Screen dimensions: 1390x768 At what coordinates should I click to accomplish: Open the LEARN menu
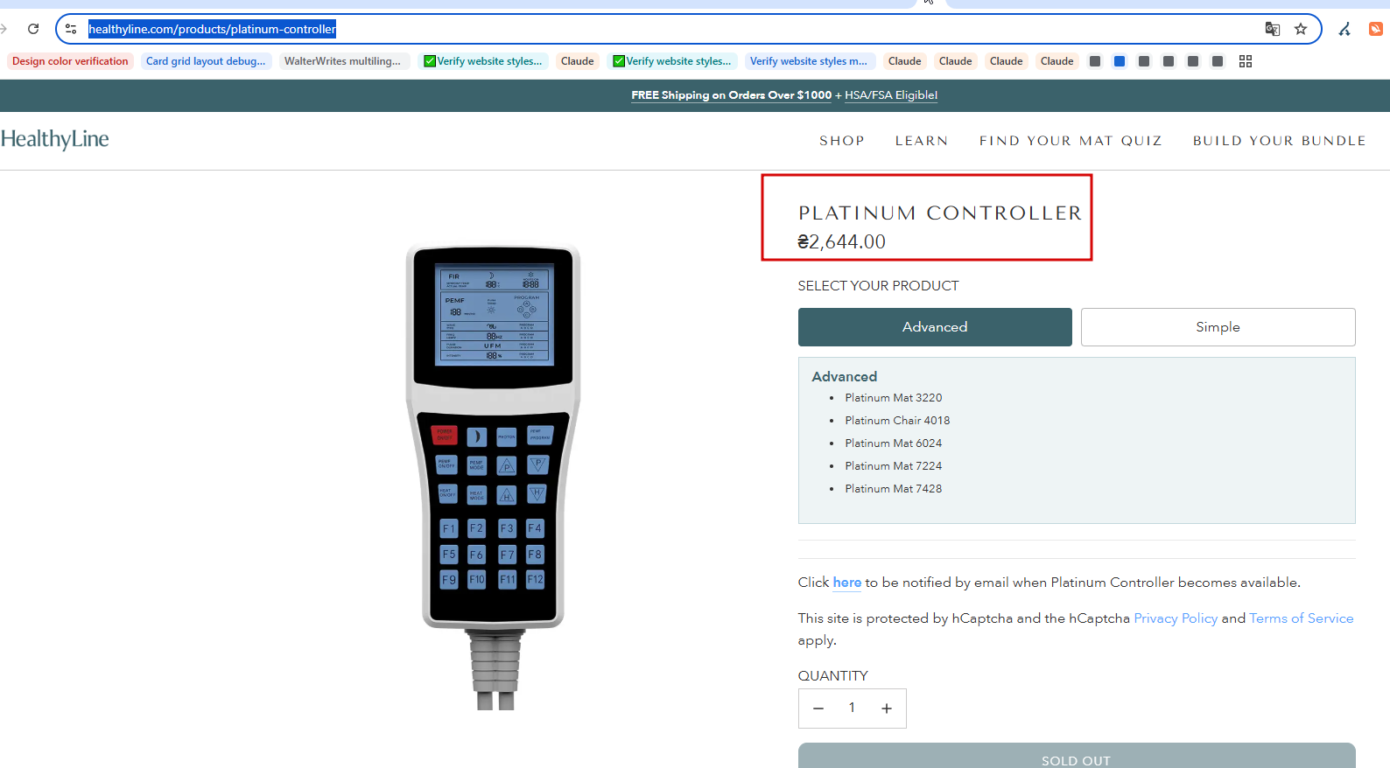tap(922, 141)
